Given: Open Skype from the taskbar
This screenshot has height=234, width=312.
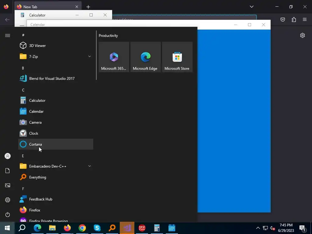Looking at the screenshot, I should 97,228.
